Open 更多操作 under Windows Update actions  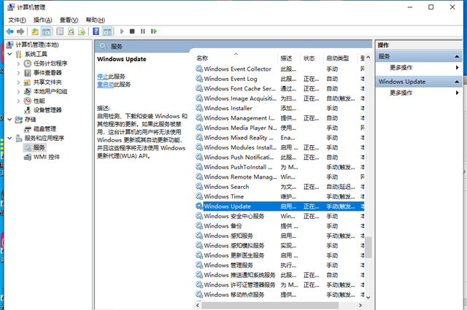click(x=401, y=93)
